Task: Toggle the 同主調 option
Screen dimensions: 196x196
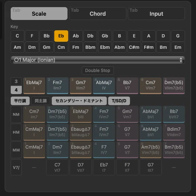Action: coord(41,101)
